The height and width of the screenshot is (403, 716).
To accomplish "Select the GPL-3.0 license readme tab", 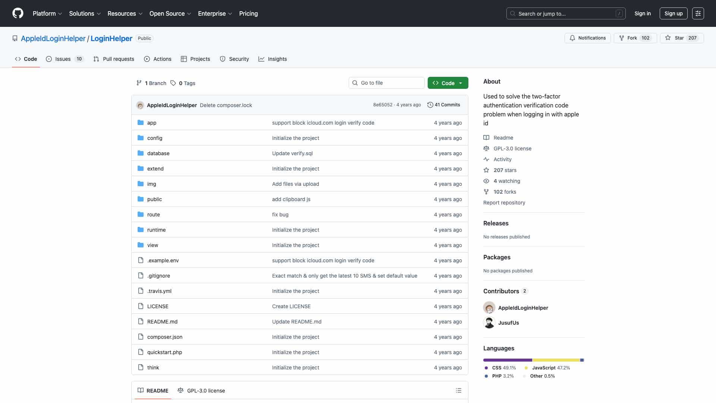I will pyautogui.click(x=201, y=391).
